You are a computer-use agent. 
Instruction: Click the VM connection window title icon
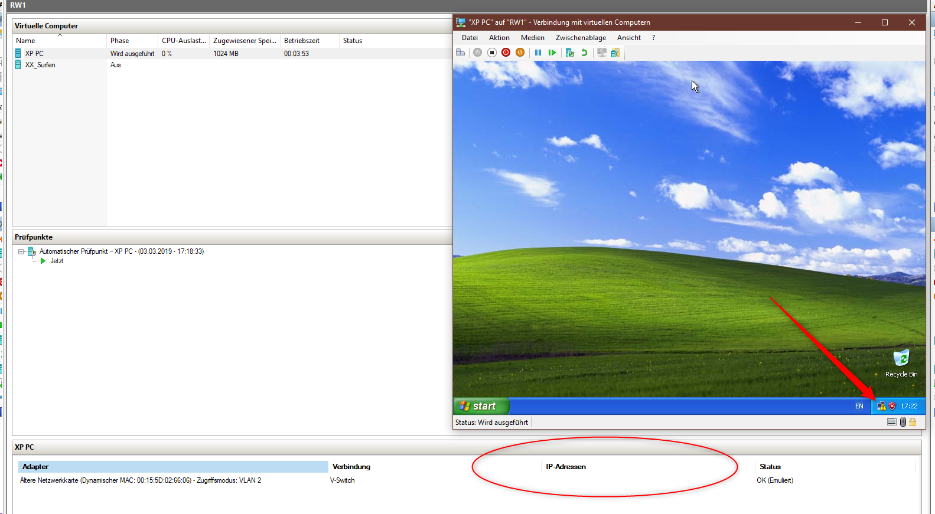[x=461, y=22]
